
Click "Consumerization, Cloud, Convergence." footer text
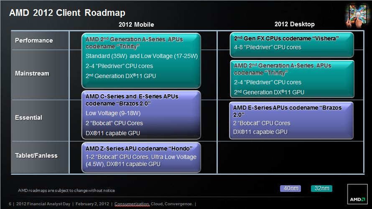154,204
